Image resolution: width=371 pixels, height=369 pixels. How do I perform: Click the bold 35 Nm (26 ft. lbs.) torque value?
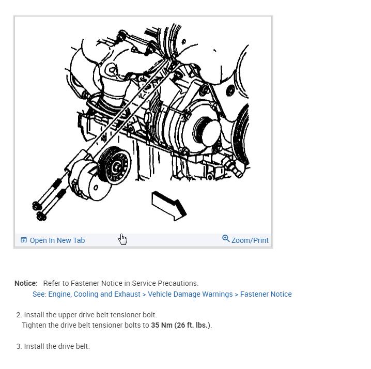tap(181, 325)
